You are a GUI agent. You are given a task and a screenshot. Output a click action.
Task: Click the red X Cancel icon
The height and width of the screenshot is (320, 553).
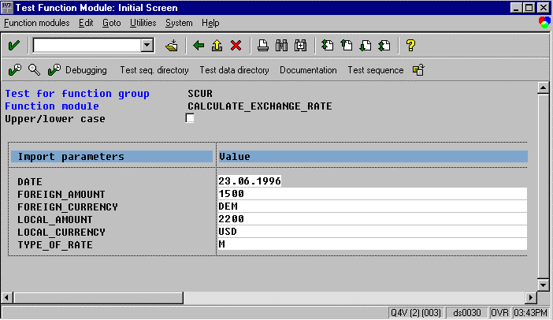235,46
